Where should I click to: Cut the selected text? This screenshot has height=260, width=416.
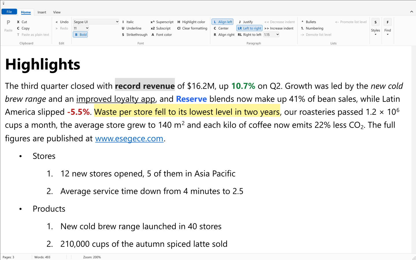(22, 22)
